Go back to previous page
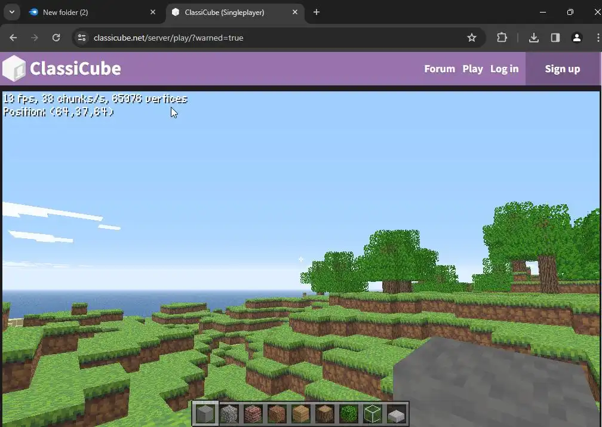The height and width of the screenshot is (427, 602). click(13, 38)
